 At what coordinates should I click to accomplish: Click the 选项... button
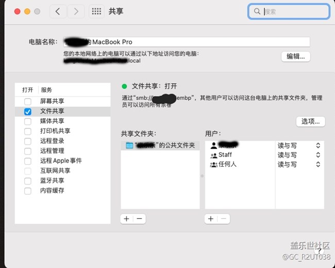pyautogui.click(x=311, y=121)
